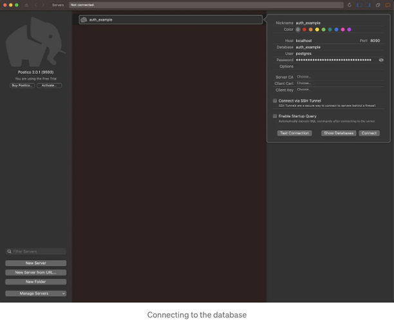Screen dimensions: 394x320
Task: Open the orange feedback speech bubble
Action: 388,5
